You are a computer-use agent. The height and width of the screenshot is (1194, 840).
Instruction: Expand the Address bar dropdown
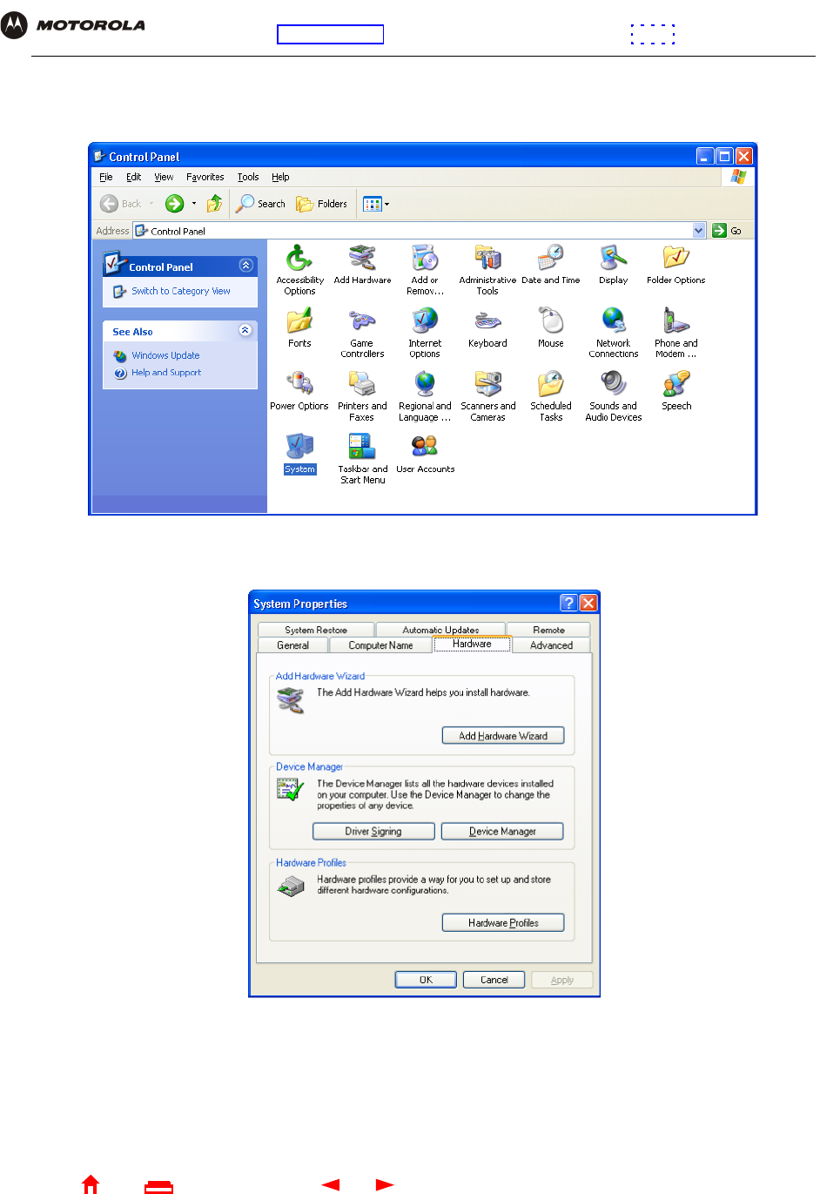point(699,231)
